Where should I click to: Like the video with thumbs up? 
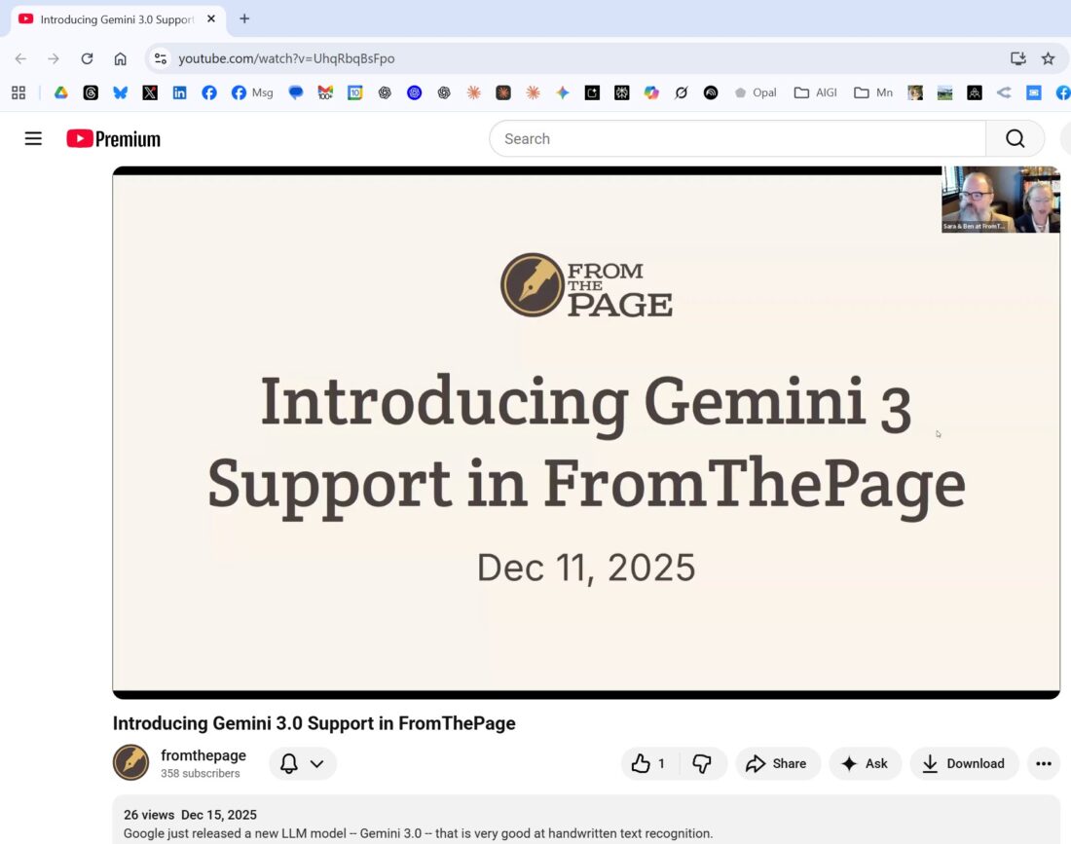[x=648, y=764]
